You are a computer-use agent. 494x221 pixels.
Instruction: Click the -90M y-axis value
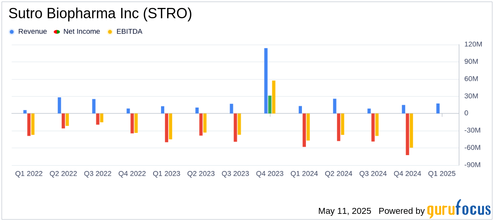(x=472, y=165)
